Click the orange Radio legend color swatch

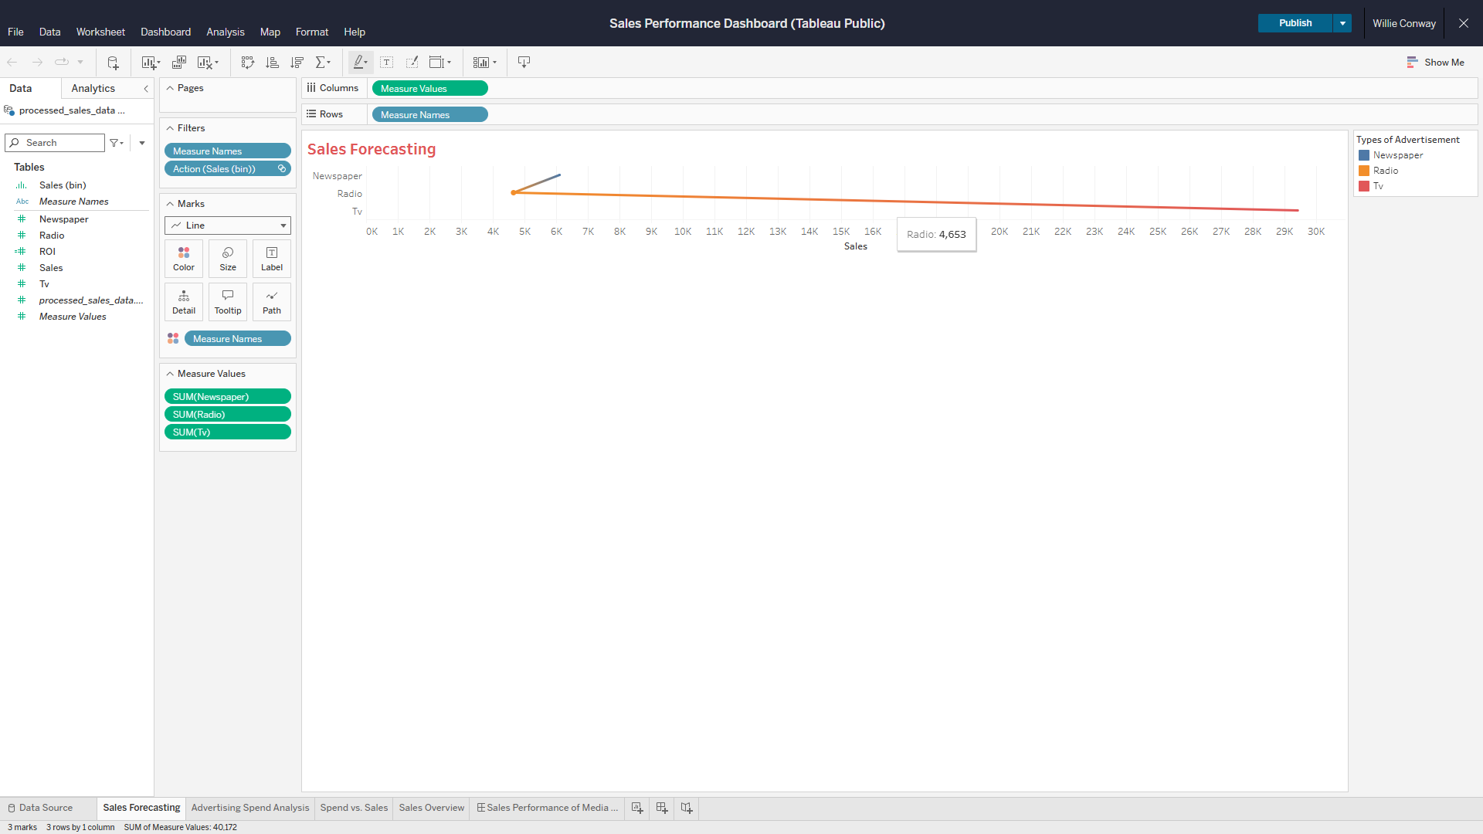pos(1364,171)
